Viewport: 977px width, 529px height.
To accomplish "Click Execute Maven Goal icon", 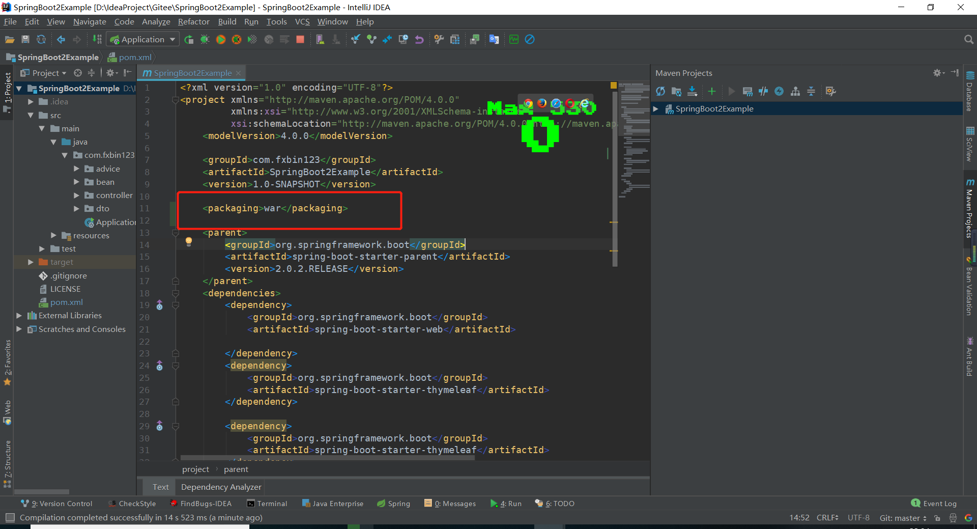I will click(748, 91).
